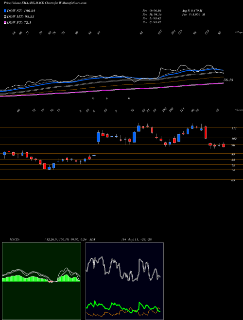Select the 'DOW PT: 72.1' legend text
Screen dimensions: 243x320
[19, 22]
